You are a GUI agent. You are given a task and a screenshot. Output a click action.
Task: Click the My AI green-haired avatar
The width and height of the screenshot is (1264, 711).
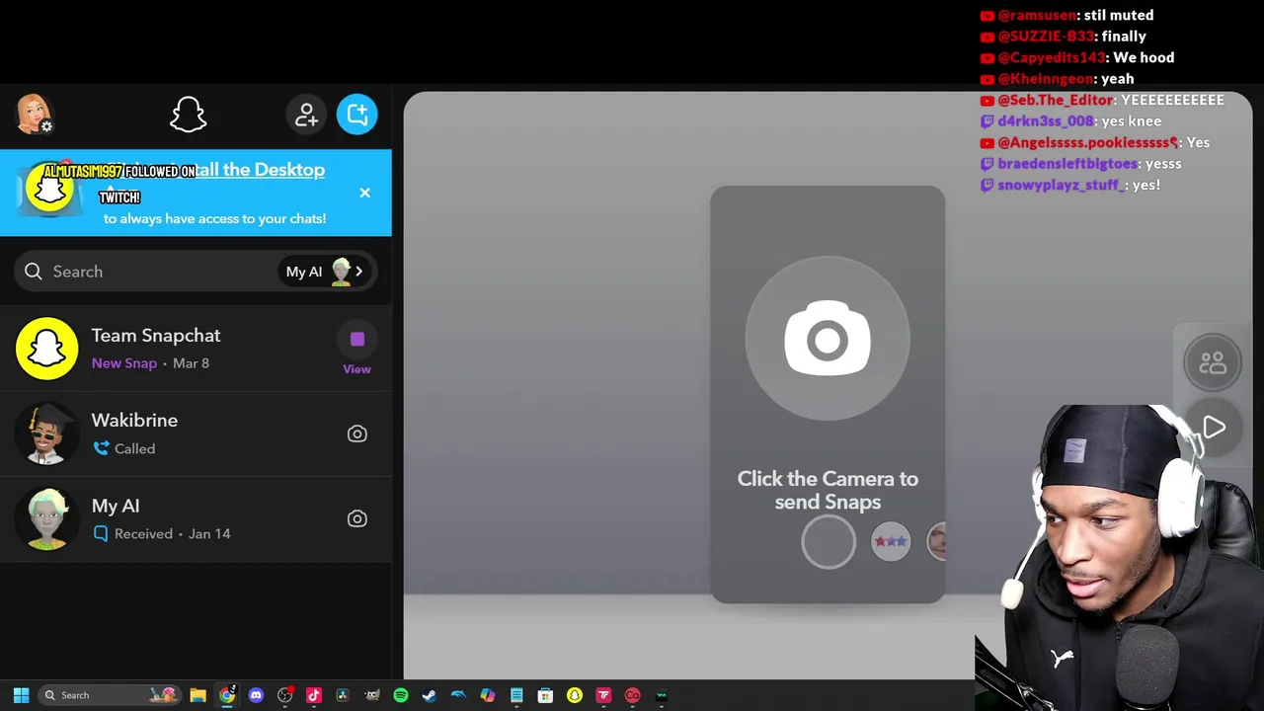coord(46,518)
